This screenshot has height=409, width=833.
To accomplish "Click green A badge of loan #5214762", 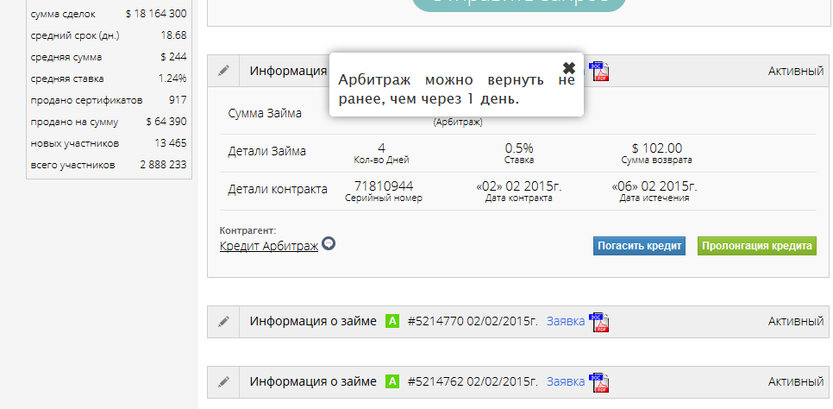I will point(392,381).
